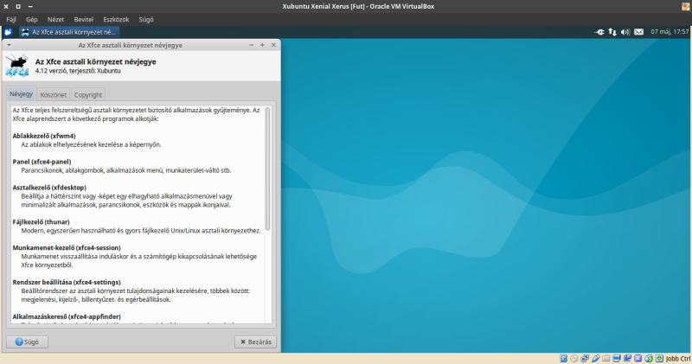Image resolution: width=692 pixels, height=364 pixels.
Task: Click the Ablakkezelő (xfwm4) heading
Action: 44,136
